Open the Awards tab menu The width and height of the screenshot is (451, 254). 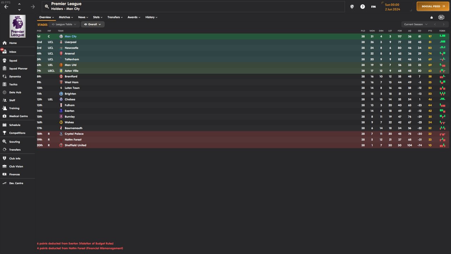pos(134,17)
